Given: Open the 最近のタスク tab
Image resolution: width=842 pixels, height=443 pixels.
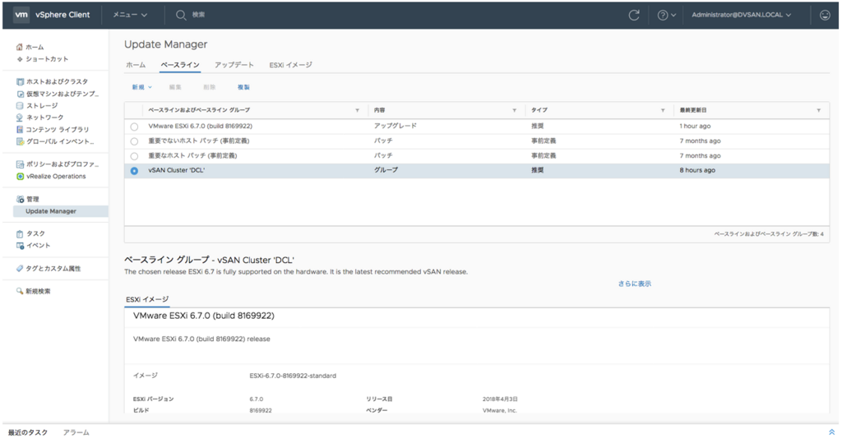Looking at the screenshot, I should coord(27,433).
